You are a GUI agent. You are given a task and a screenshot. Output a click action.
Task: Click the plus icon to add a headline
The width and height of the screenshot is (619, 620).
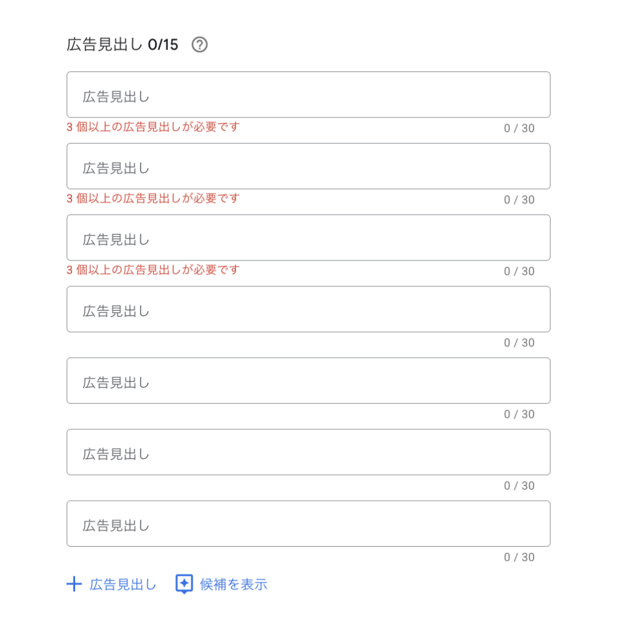coord(74,584)
